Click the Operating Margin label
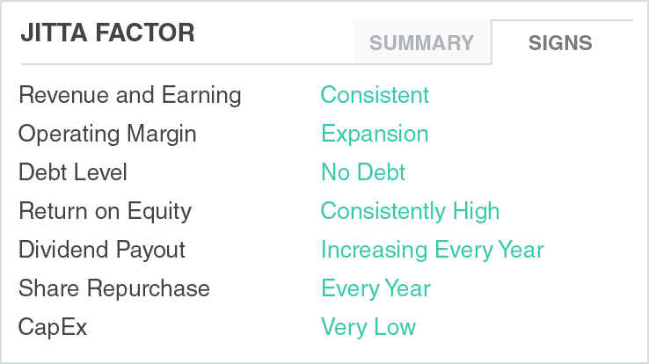 [x=107, y=134]
